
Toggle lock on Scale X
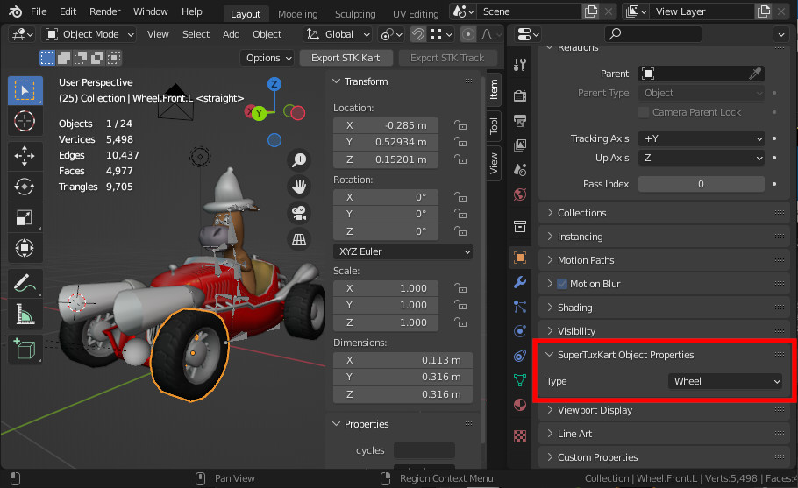(x=460, y=288)
